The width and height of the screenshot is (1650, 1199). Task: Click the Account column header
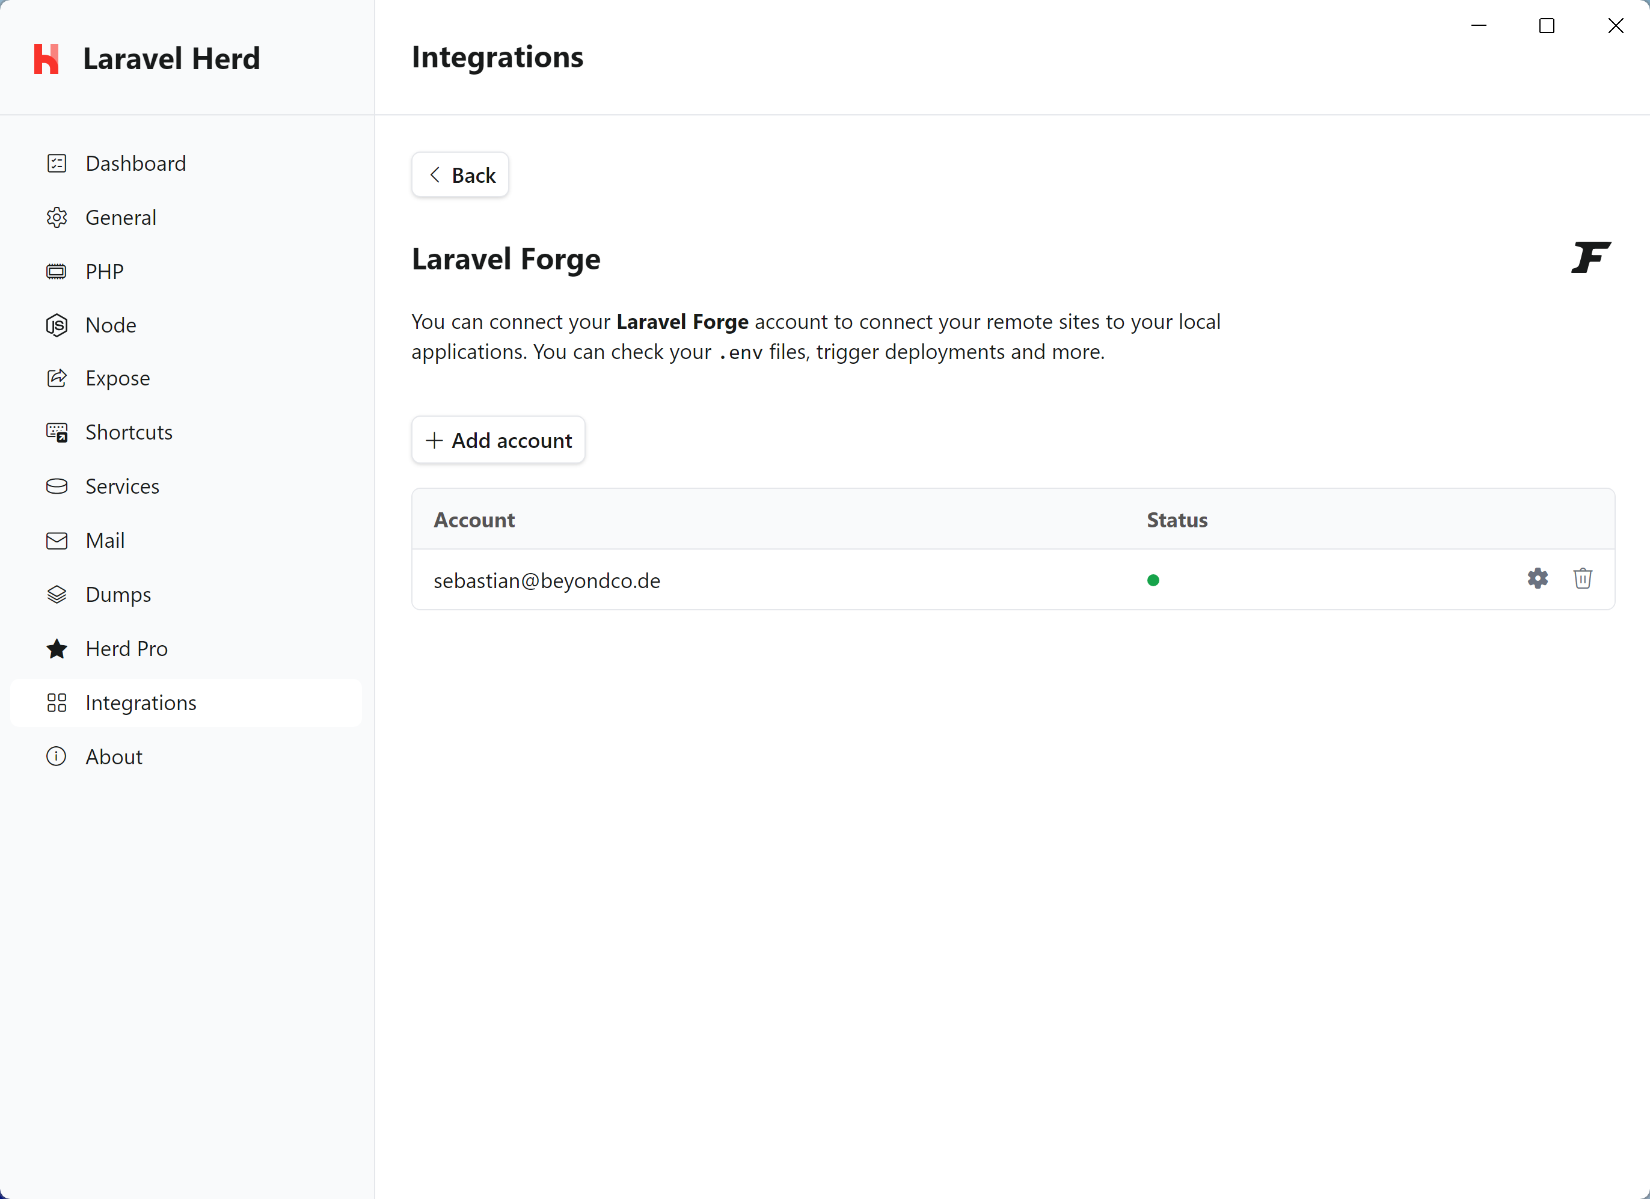pos(474,520)
